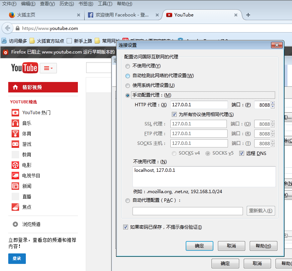Open the 新手上路 bookmark
The image size is (292, 271).
click(x=79, y=41)
